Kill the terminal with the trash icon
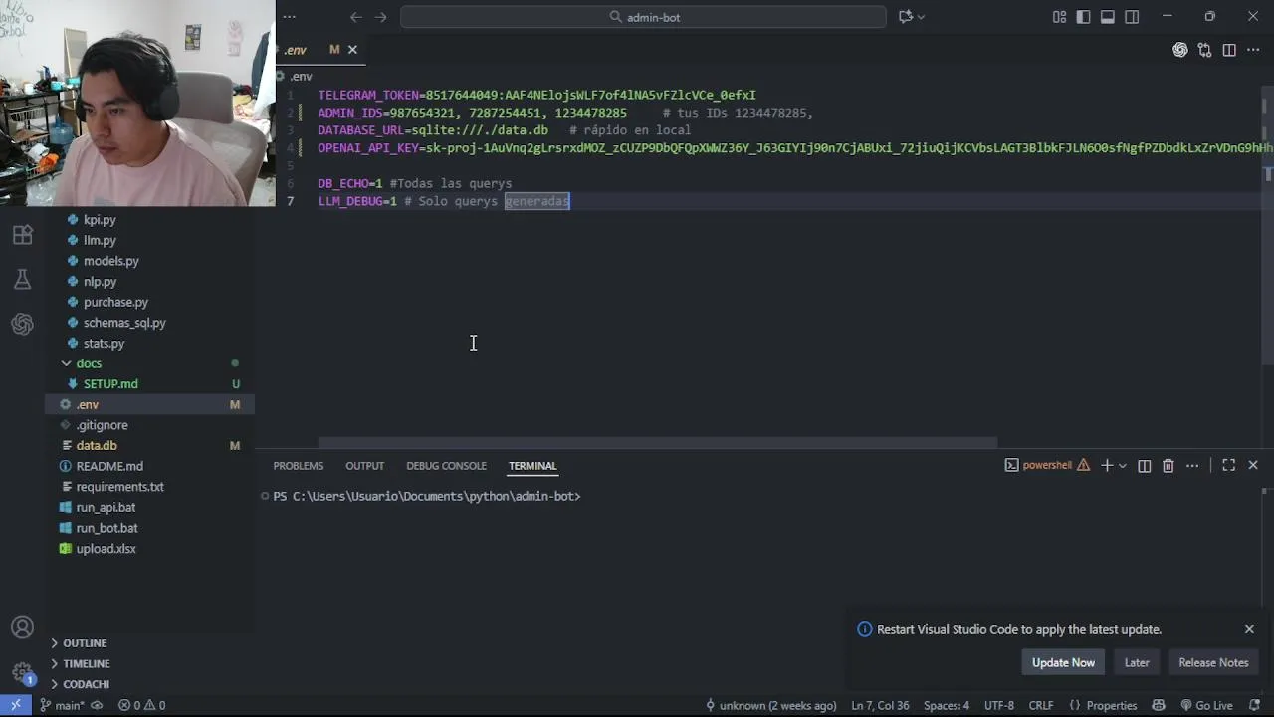Image resolution: width=1274 pixels, height=717 pixels. [x=1168, y=466]
